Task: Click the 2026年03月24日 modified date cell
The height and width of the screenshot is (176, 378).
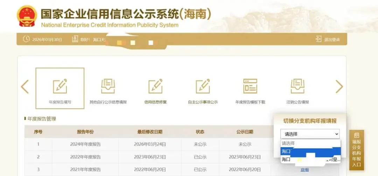Action: [x=150, y=144]
